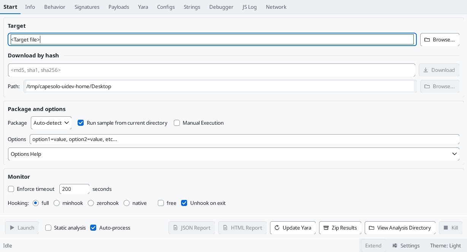
Task: Toggle Theme: Light switcher
Action: point(445,246)
